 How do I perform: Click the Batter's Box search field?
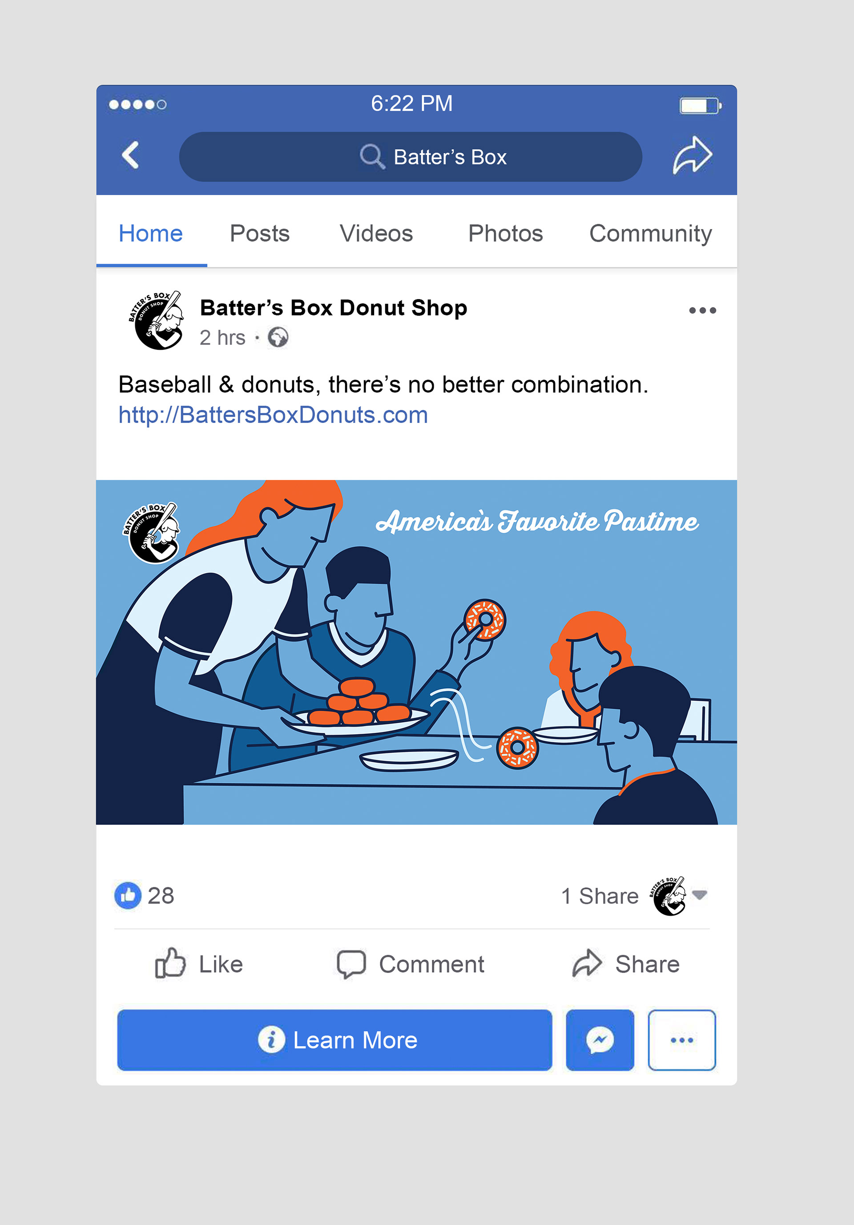[x=410, y=157]
